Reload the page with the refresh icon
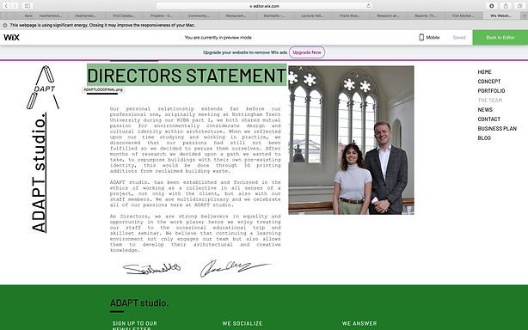This screenshot has height=330, width=528. point(368,6)
